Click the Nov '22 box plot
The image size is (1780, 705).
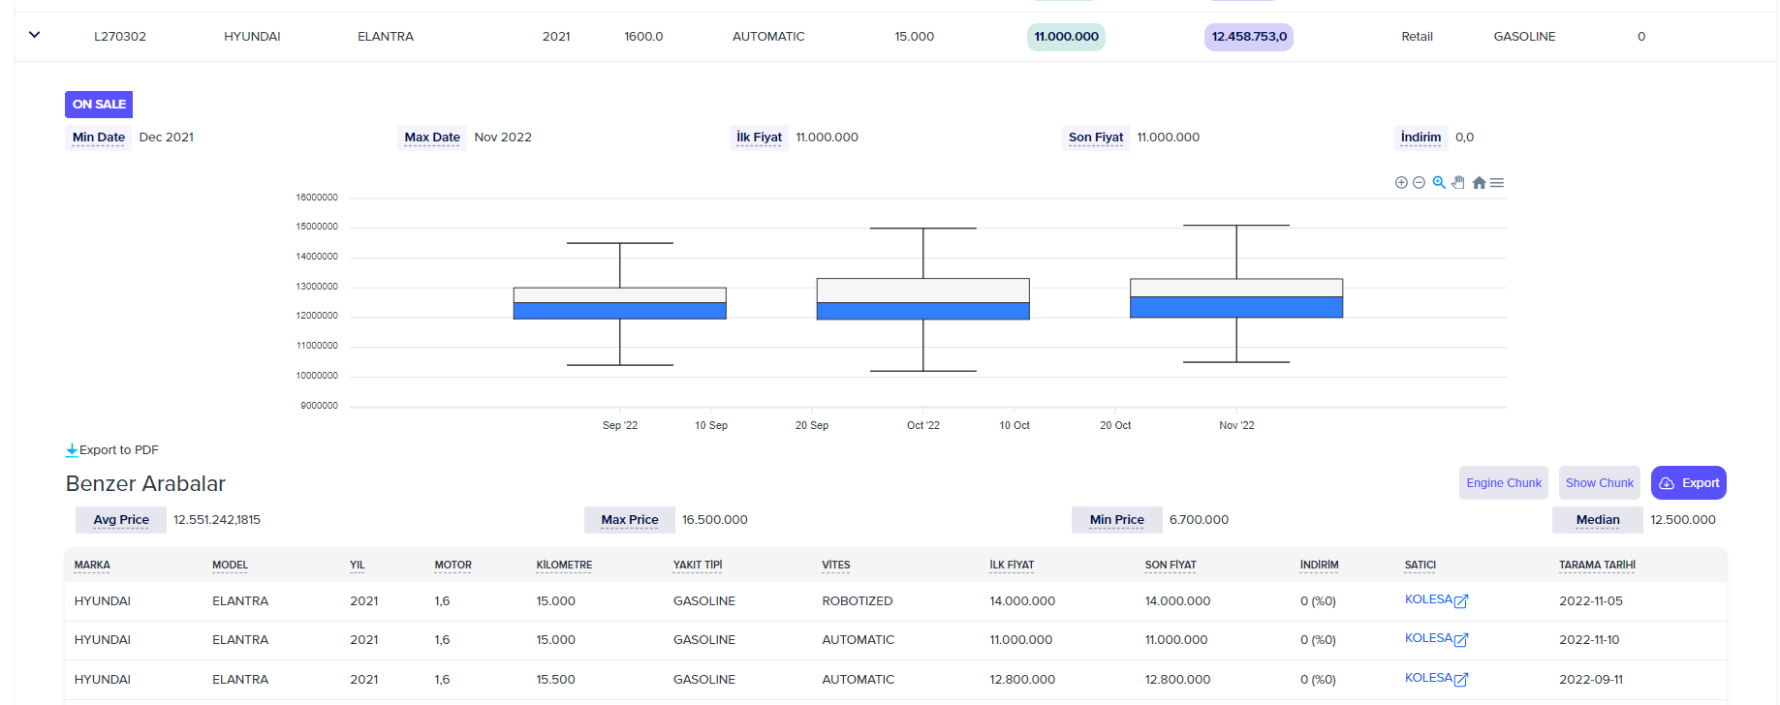1236,298
